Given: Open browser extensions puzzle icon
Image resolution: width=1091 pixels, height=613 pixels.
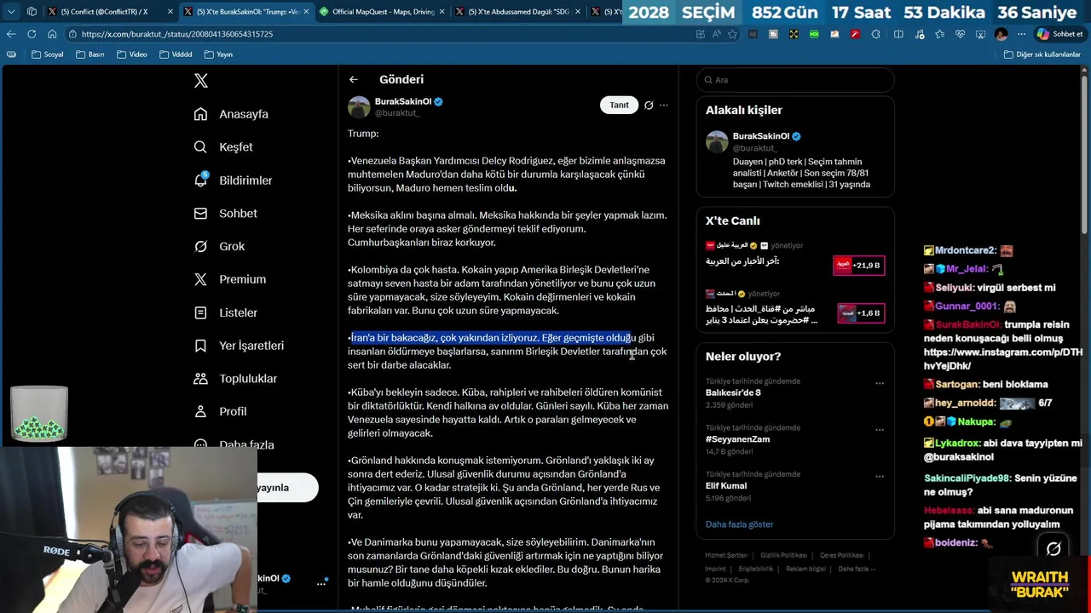Looking at the screenshot, I should tap(875, 34).
